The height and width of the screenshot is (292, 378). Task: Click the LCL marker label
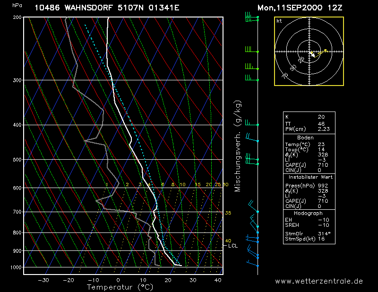pyautogui.click(x=232, y=246)
